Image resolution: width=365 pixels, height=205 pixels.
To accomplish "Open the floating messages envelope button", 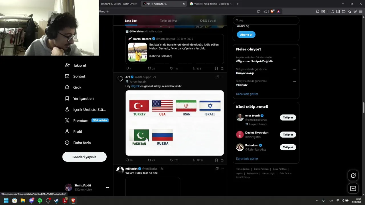I will point(353,188).
